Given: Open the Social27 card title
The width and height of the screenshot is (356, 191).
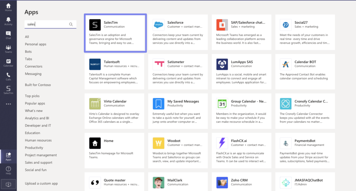Looking at the screenshot, I should pos(301,23).
